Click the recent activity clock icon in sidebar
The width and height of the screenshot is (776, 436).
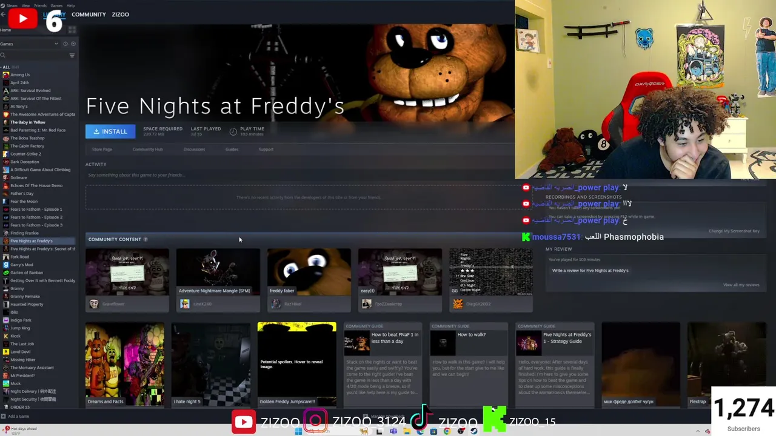coord(65,44)
